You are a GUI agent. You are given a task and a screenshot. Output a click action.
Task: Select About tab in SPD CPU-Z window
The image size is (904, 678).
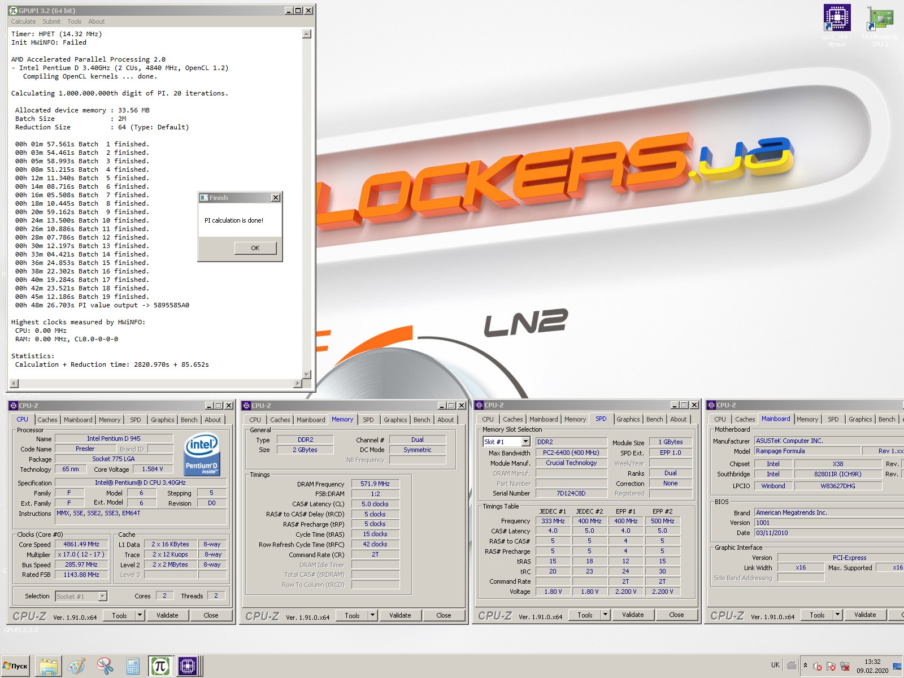tap(679, 419)
